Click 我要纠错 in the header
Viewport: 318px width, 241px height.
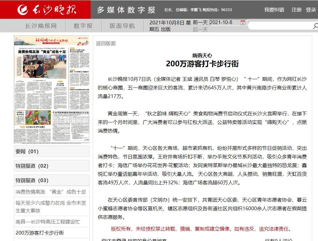coord(274,10)
